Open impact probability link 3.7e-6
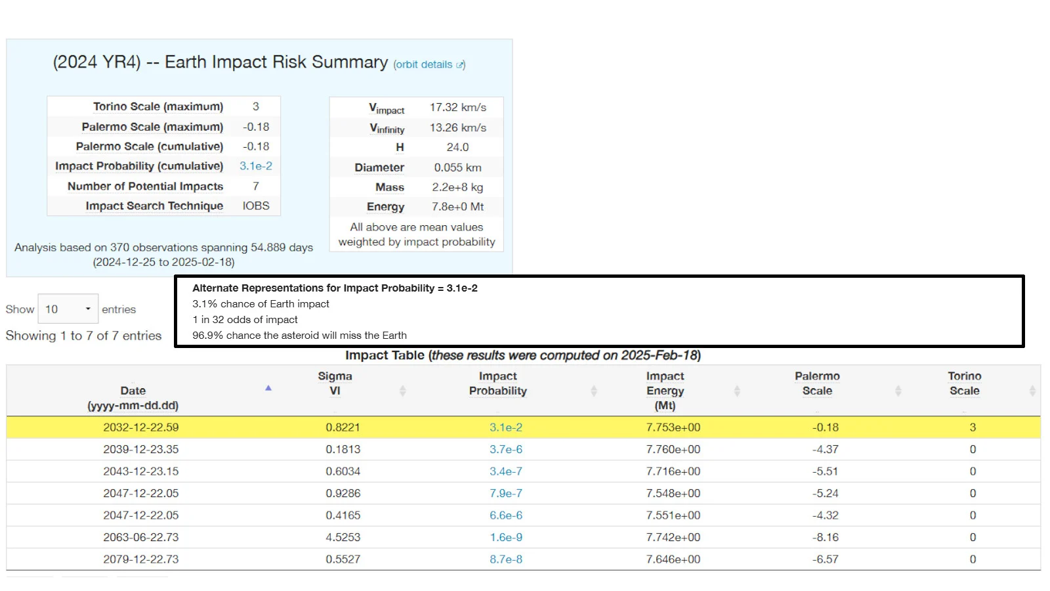Image resolution: width=1050 pixels, height=591 pixels. pyautogui.click(x=506, y=449)
